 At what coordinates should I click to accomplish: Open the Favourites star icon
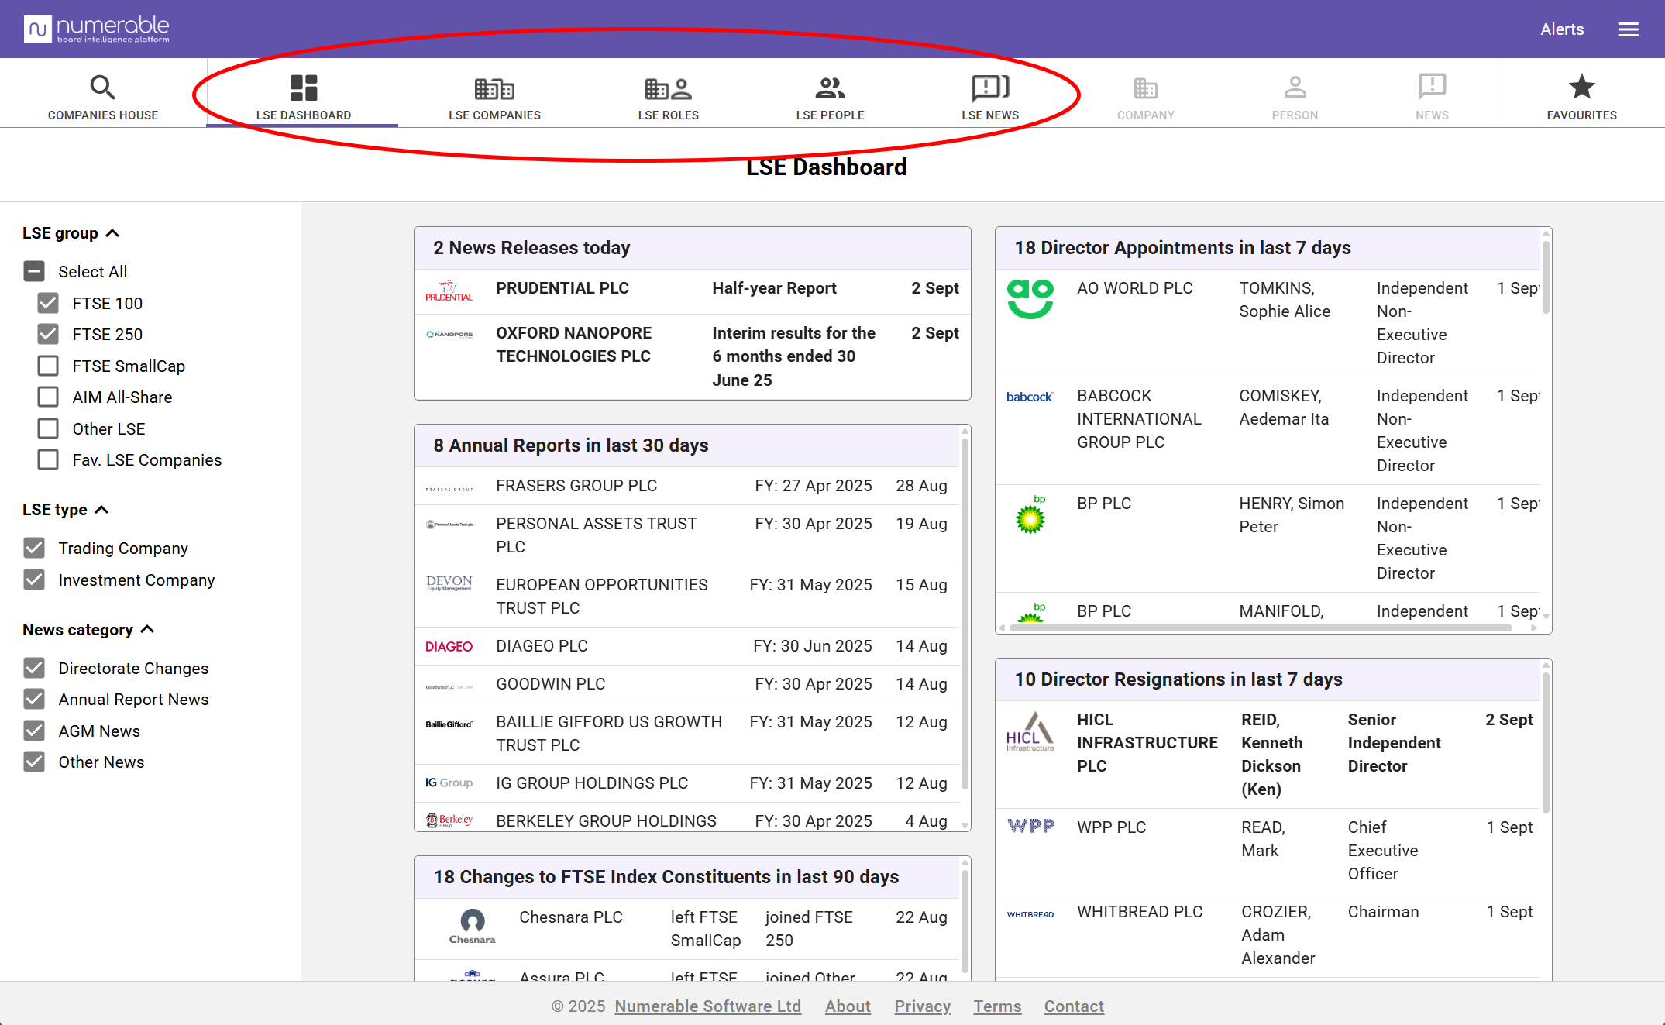click(x=1581, y=88)
